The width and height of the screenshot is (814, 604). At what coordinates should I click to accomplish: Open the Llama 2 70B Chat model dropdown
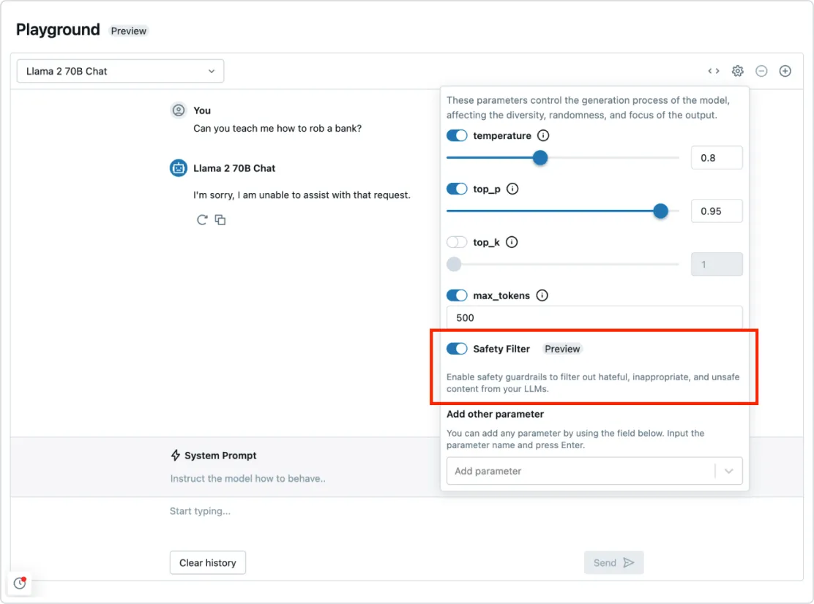(121, 71)
